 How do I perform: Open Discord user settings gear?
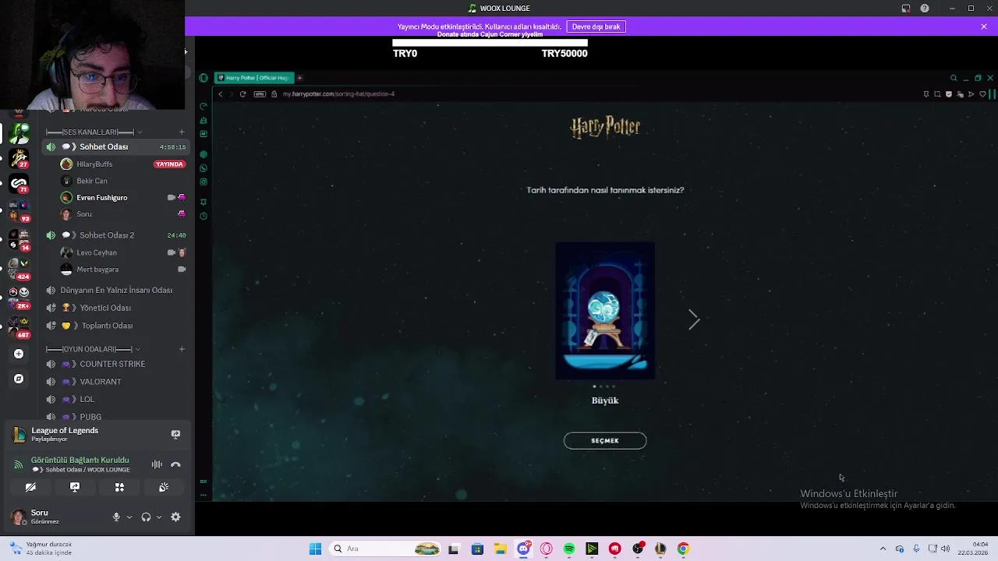pyautogui.click(x=175, y=517)
